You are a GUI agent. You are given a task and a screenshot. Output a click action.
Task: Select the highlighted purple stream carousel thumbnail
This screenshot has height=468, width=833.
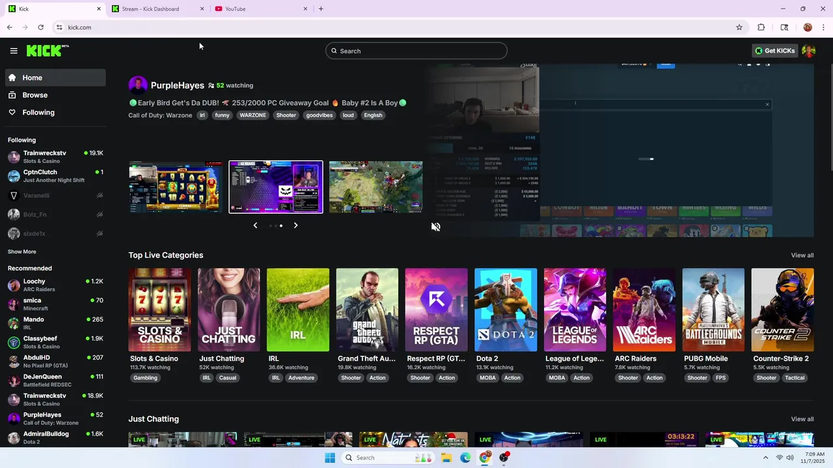tap(276, 187)
